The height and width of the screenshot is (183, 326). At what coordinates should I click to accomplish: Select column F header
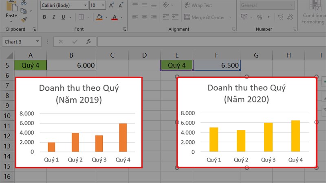point(216,55)
